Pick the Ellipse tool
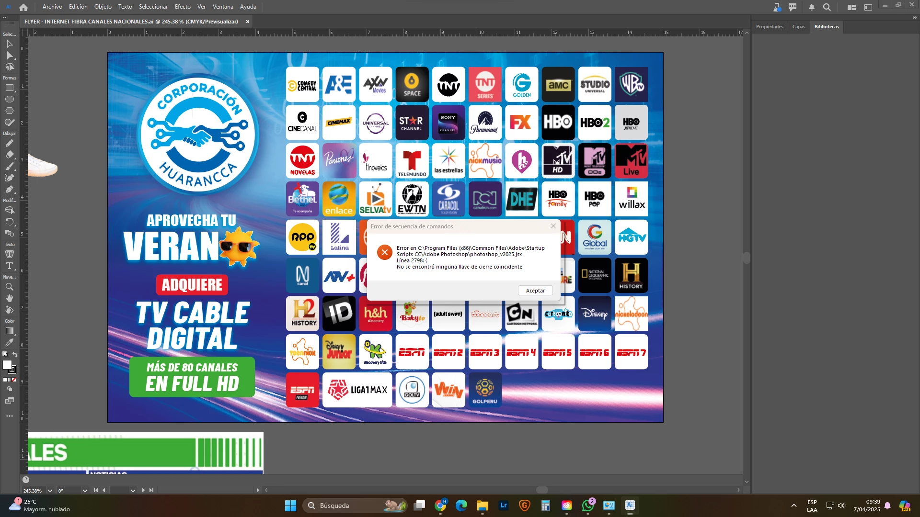Viewport: 920px width, 517px height. (10, 100)
